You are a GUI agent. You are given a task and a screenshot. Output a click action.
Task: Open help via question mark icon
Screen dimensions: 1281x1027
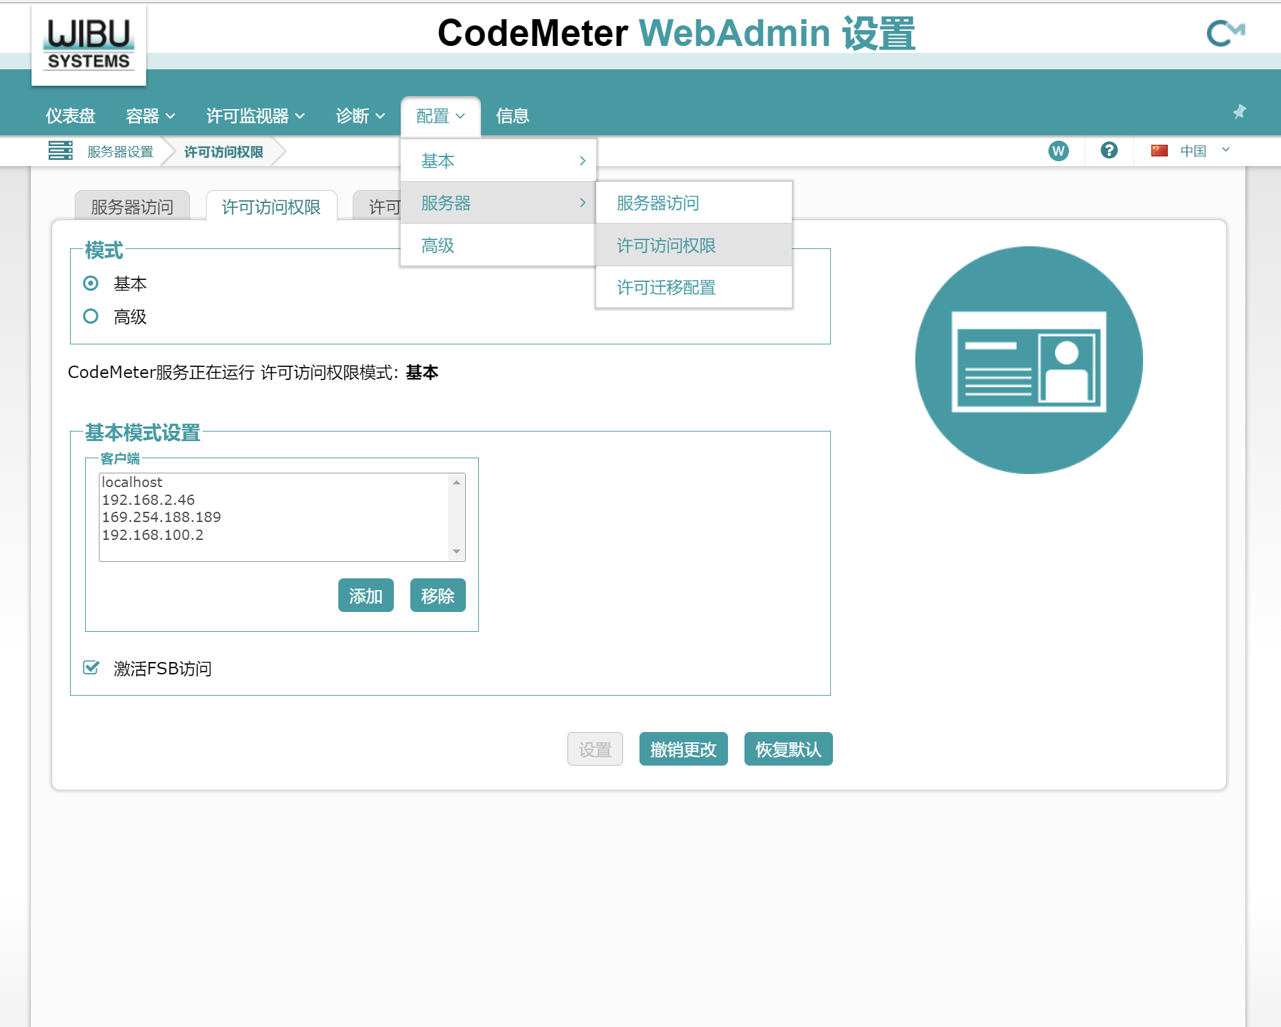tap(1109, 150)
